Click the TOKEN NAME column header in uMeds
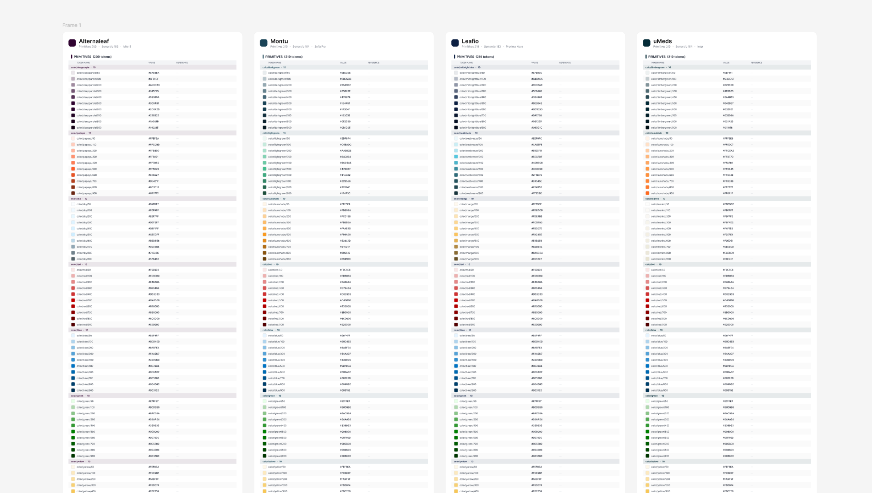 pyautogui.click(x=657, y=63)
